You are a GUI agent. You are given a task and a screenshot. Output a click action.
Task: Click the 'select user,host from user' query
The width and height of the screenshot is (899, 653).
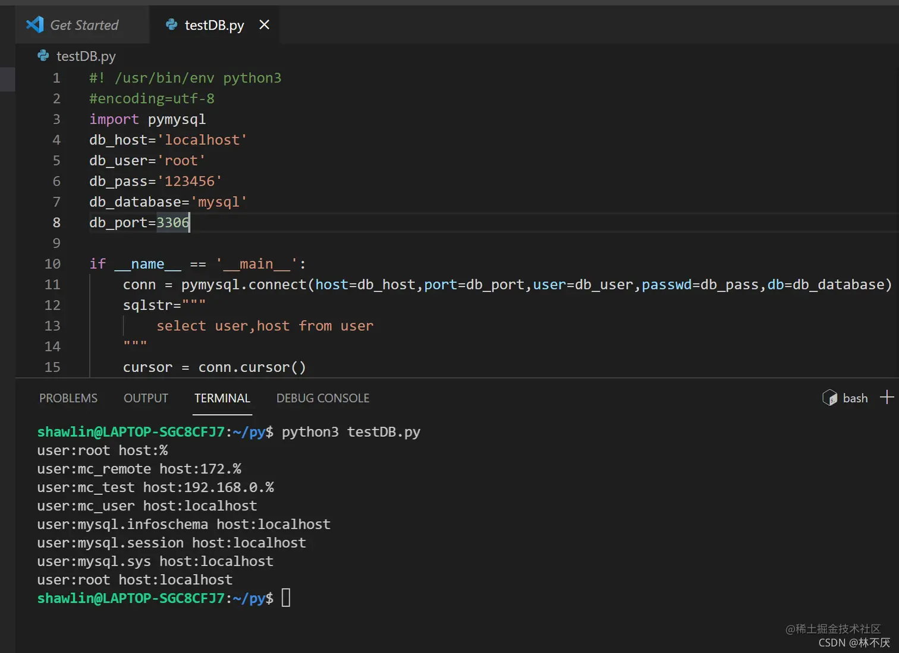[x=265, y=326]
